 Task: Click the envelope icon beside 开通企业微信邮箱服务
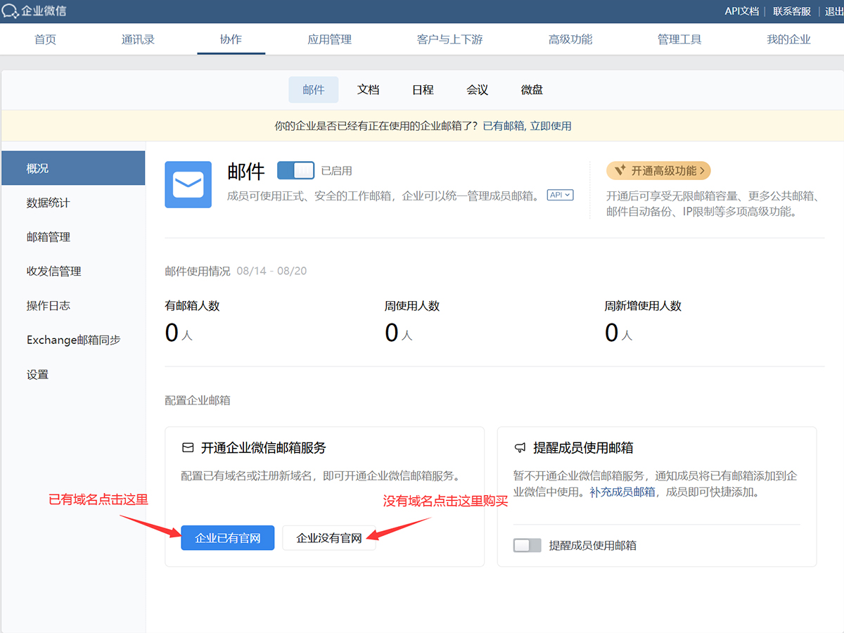187,447
